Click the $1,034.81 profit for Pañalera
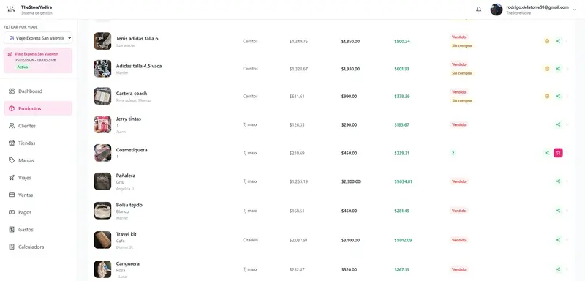 coord(403,181)
